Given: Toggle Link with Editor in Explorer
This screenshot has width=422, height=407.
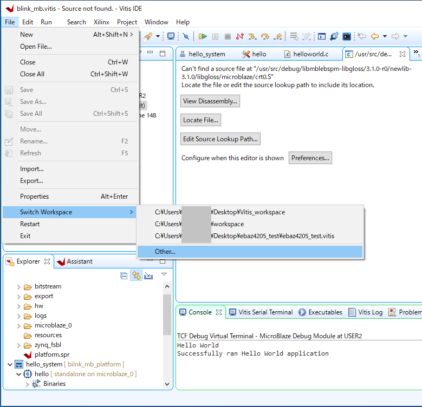Looking at the screenshot, I should (136, 275).
